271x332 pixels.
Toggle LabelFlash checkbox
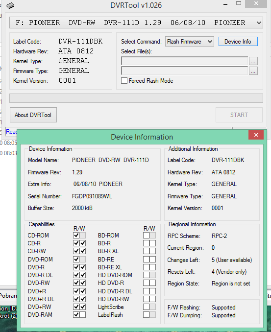click(x=146, y=315)
